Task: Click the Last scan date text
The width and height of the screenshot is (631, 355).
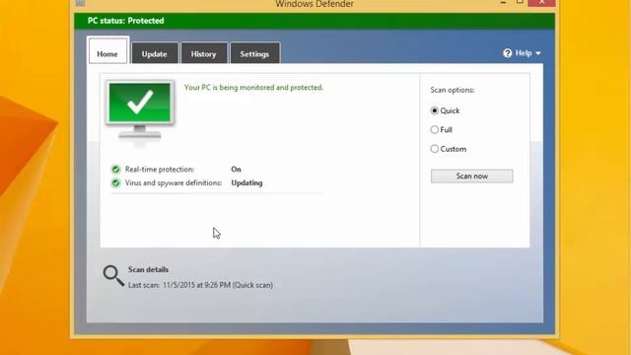Action: tap(200, 285)
